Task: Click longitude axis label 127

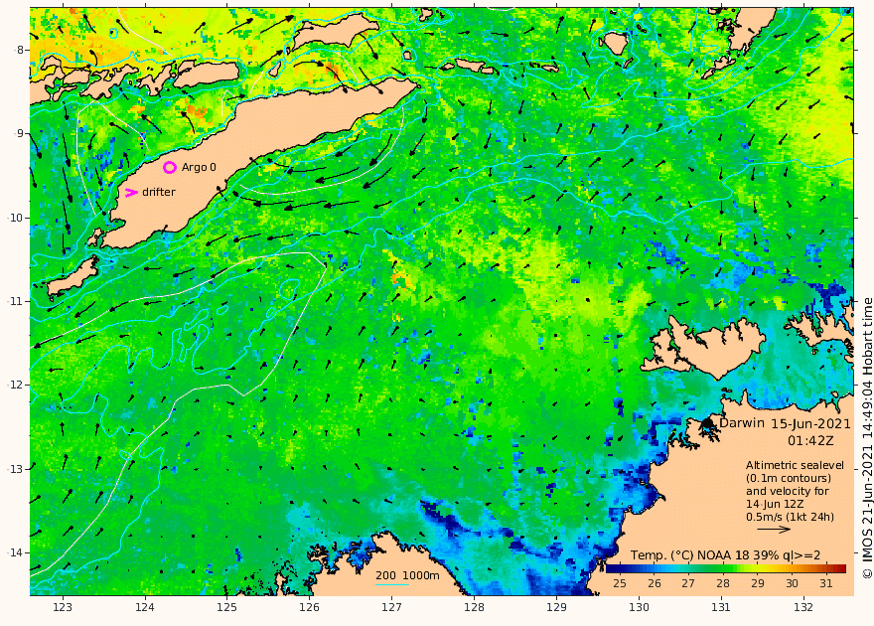Action: (x=392, y=607)
